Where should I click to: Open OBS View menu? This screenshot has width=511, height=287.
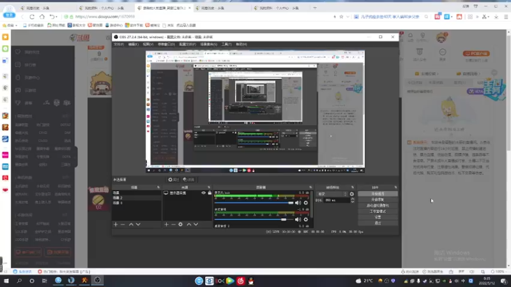(148, 44)
